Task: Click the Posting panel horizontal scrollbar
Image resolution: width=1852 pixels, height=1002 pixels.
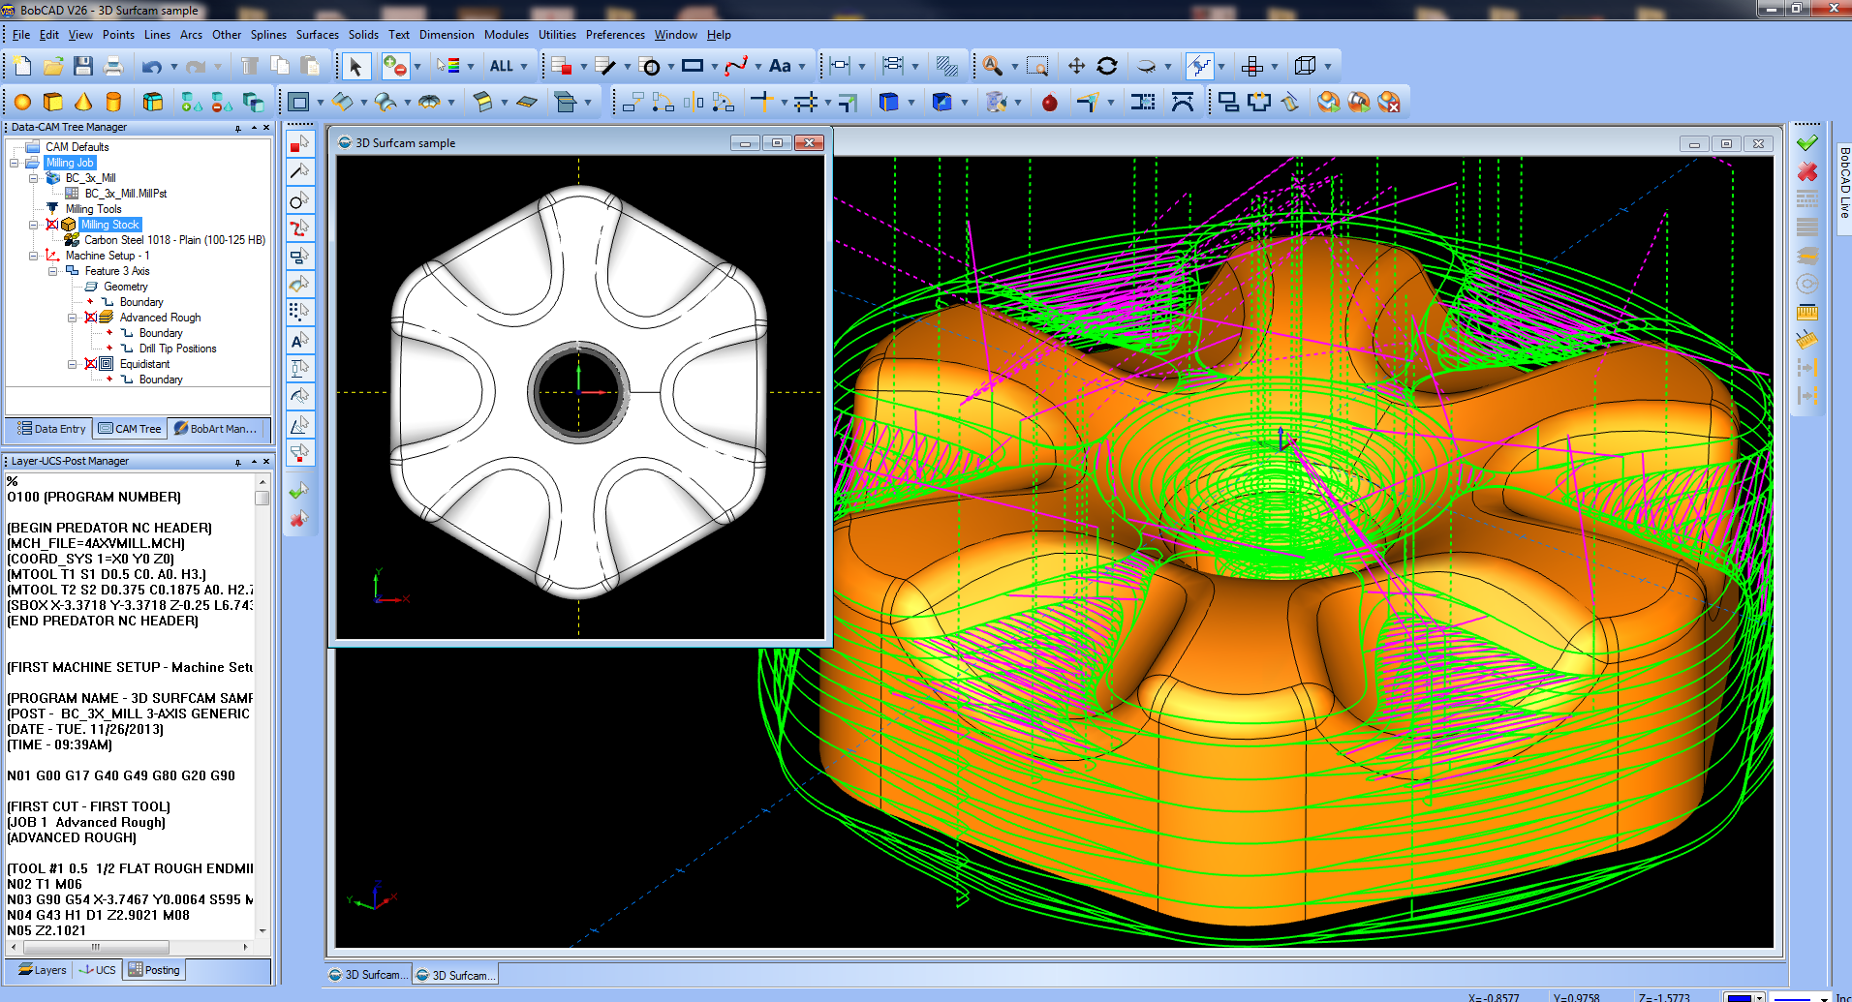Action: pyautogui.click(x=95, y=947)
